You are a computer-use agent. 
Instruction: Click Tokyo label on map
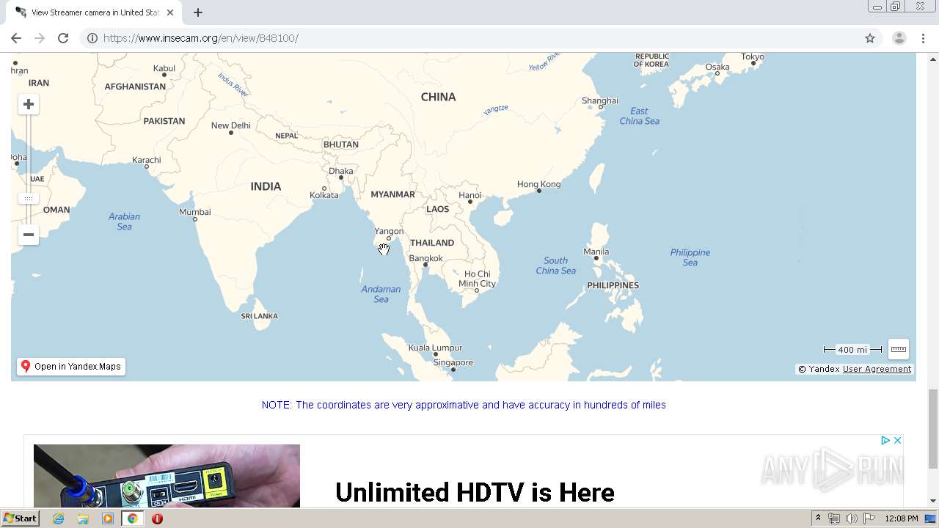click(x=753, y=56)
